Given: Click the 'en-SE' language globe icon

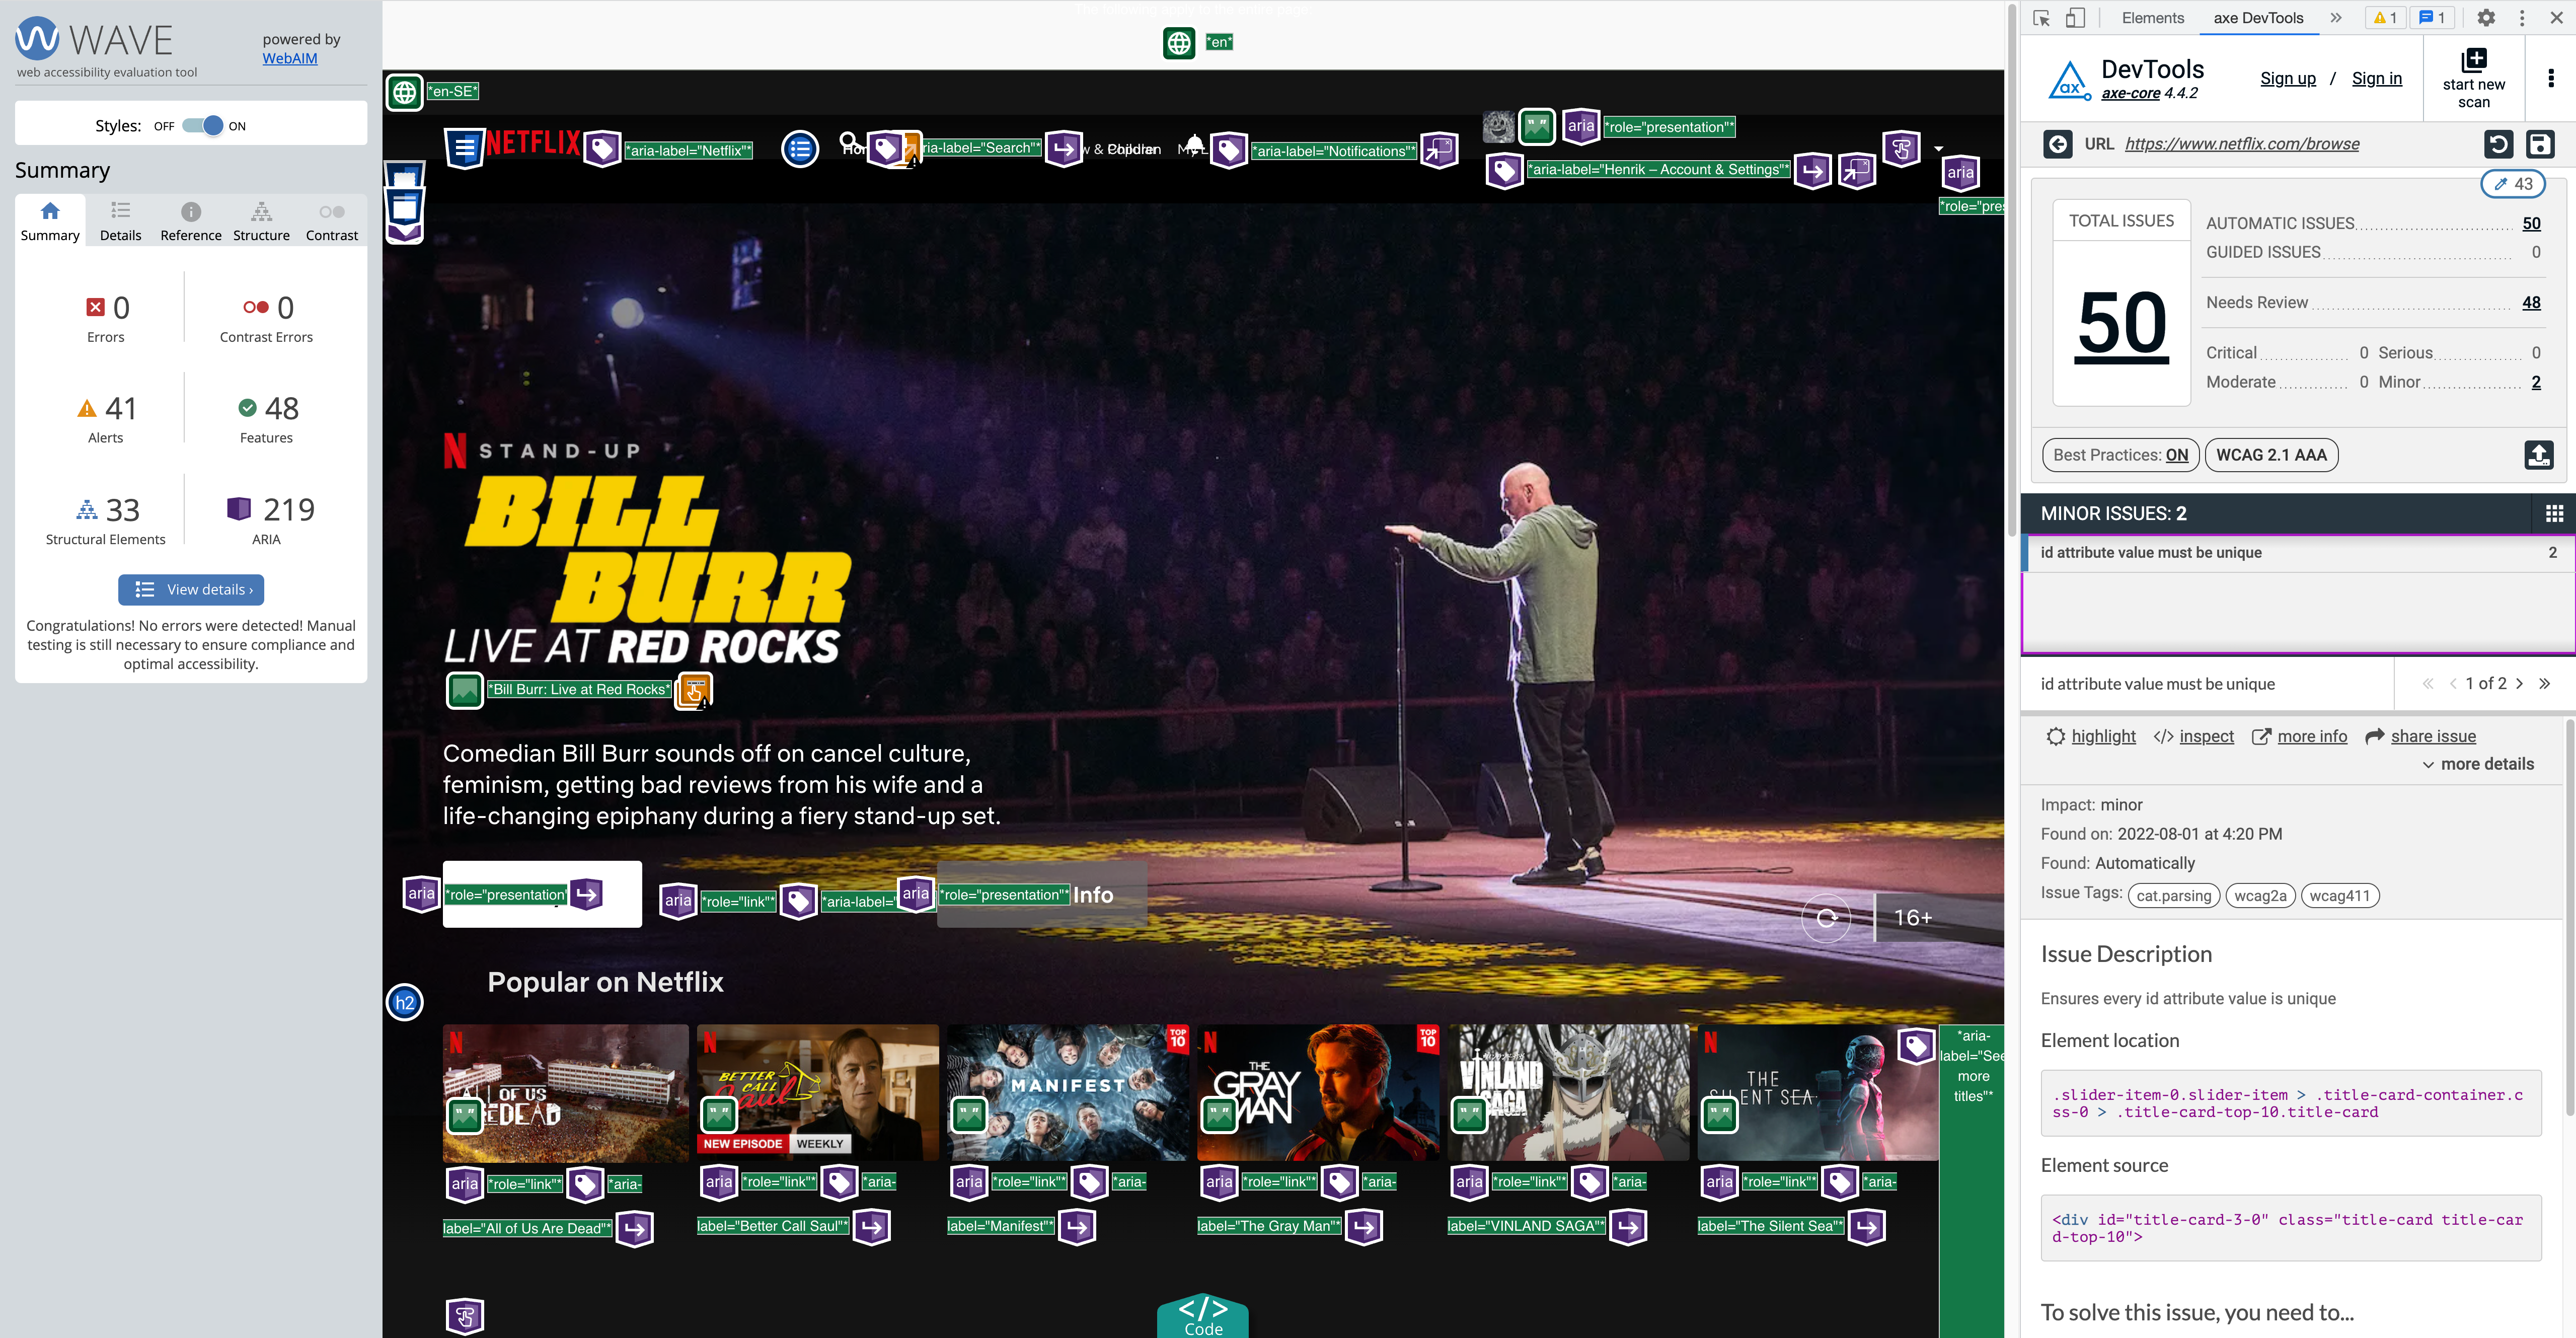Looking at the screenshot, I should tap(404, 92).
